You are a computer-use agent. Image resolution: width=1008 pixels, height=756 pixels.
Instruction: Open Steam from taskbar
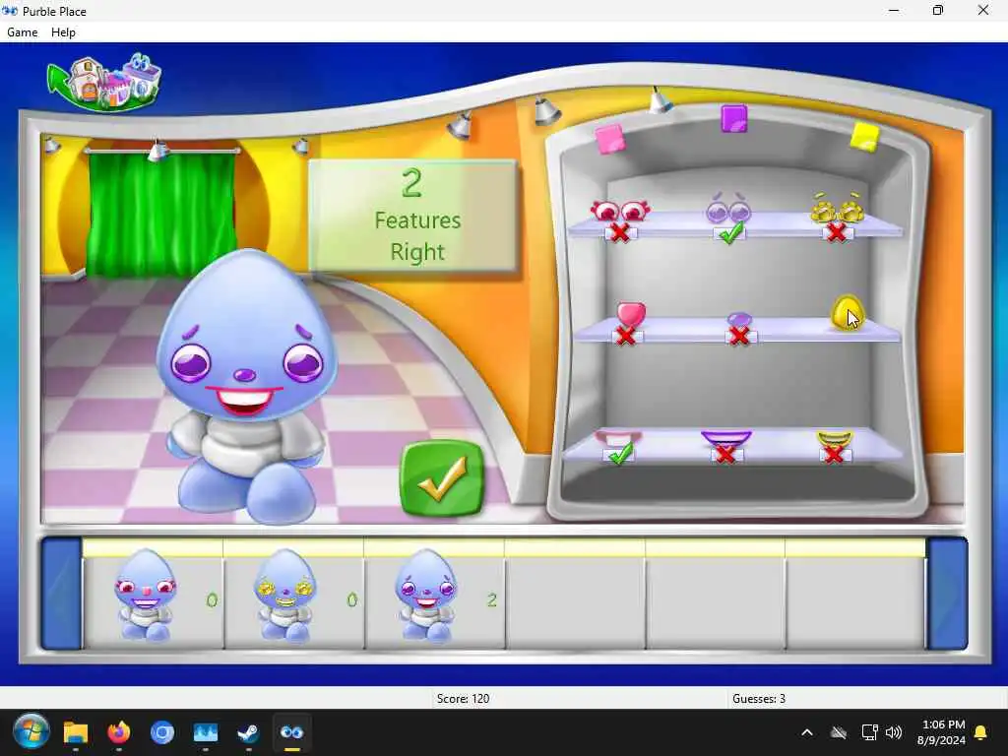click(x=248, y=732)
